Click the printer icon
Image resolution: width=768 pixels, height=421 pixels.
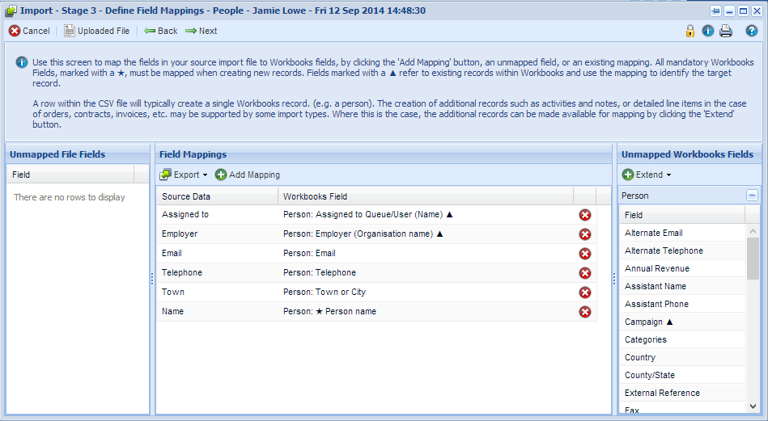pyautogui.click(x=726, y=31)
